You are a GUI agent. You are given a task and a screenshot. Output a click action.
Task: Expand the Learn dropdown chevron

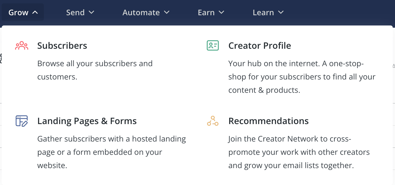tap(281, 12)
